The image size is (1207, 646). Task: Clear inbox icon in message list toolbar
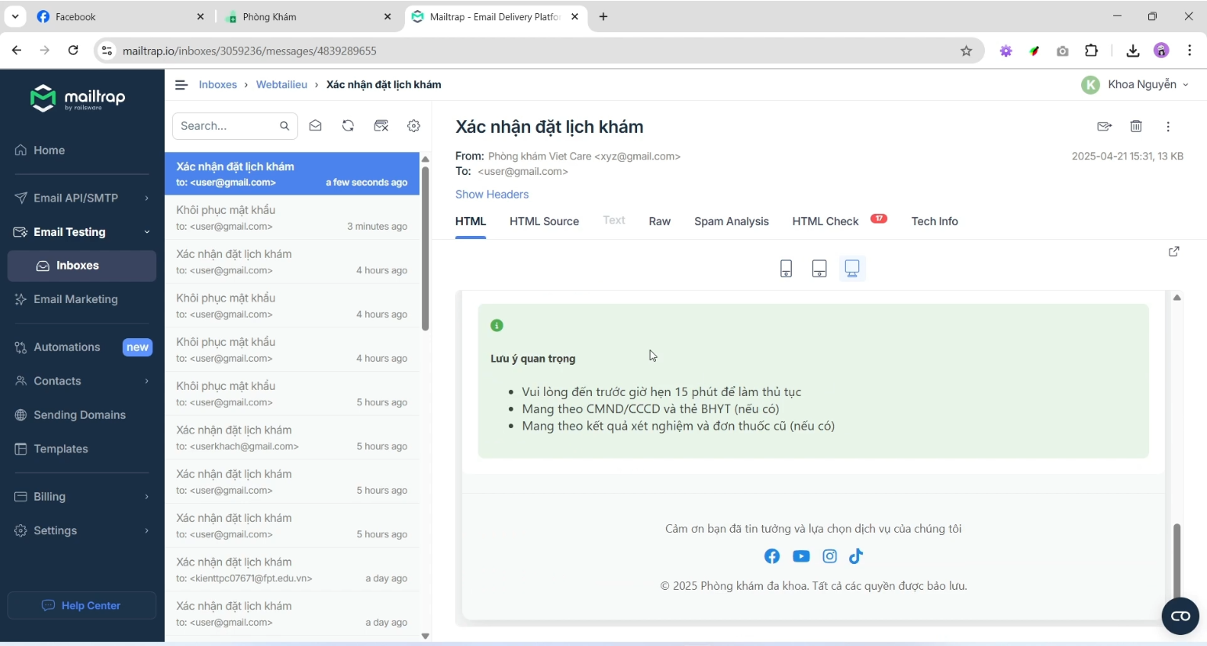tap(381, 126)
